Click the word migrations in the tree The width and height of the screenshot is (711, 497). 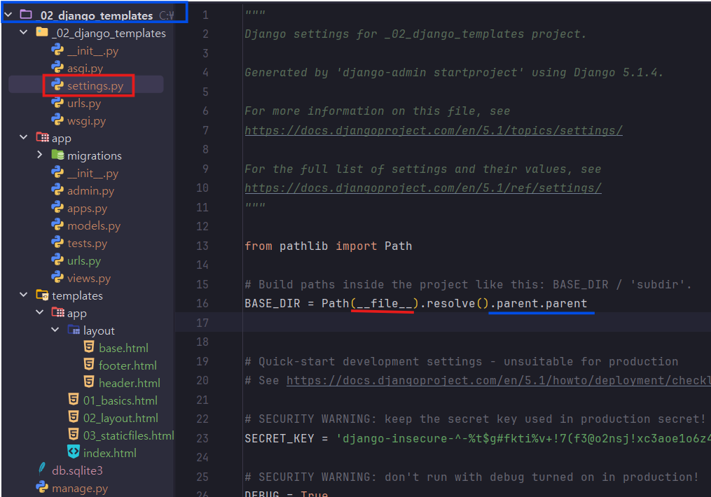click(x=95, y=156)
